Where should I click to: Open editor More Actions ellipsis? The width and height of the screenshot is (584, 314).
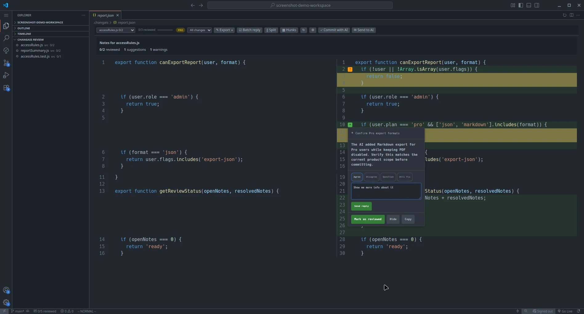578,15
